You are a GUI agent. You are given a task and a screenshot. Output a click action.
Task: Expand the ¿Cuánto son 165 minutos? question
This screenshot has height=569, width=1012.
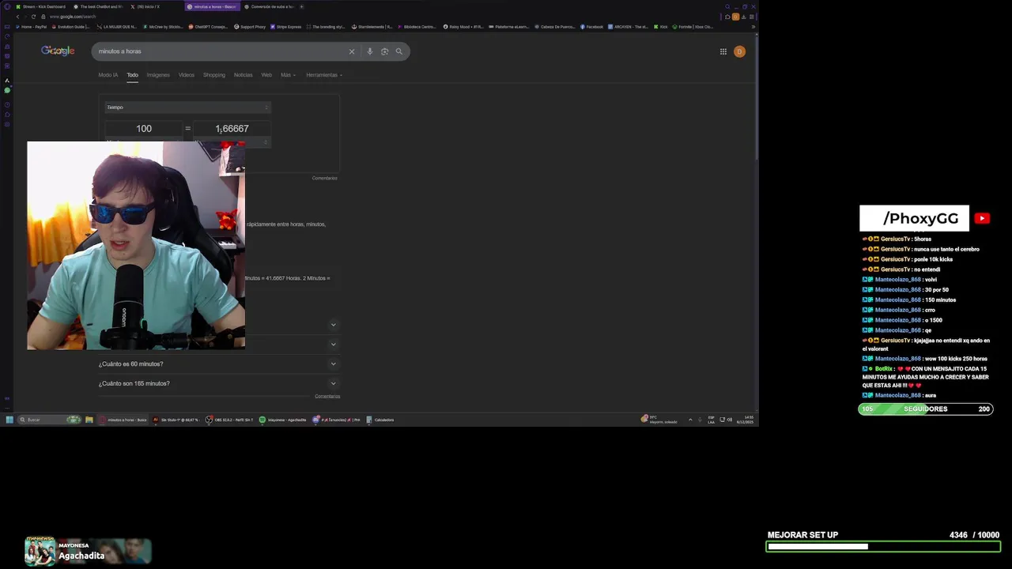tap(219, 384)
